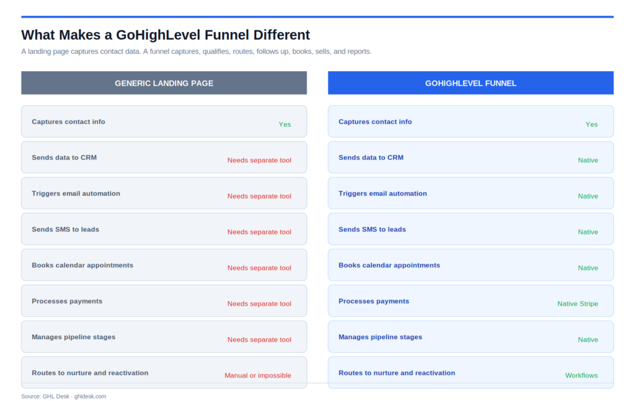Click 'Native' in funnel Sends SMS row

click(x=588, y=232)
